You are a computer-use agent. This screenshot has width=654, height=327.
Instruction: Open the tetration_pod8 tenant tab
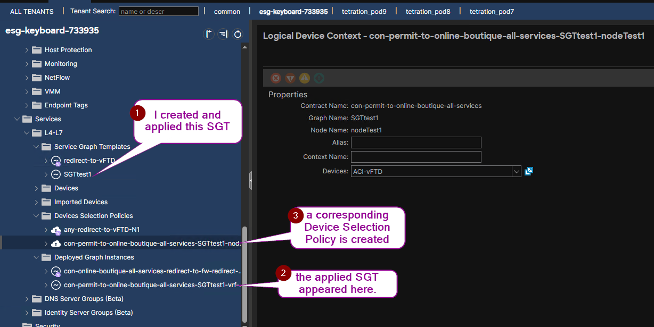click(x=428, y=11)
